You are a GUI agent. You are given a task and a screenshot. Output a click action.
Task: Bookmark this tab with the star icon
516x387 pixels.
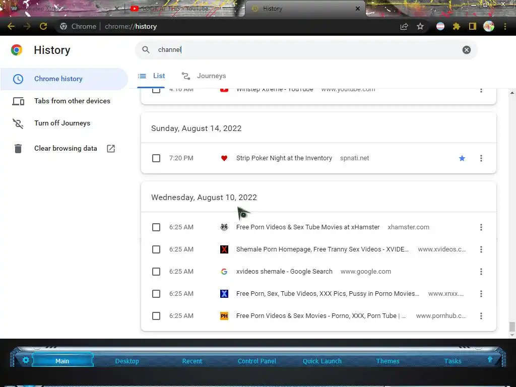pos(420,26)
